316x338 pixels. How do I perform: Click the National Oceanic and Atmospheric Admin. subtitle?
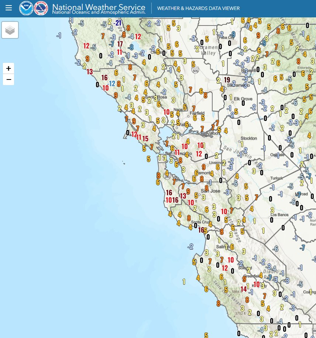(x=99, y=12)
